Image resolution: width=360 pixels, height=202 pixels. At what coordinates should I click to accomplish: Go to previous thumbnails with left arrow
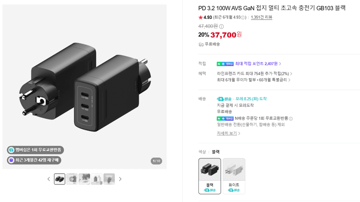(x=49, y=179)
